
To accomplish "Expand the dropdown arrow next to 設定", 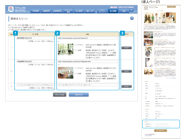I will click(132, 10).
